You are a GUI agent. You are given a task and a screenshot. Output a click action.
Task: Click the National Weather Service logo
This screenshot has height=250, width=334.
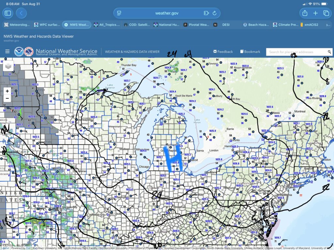coord(29,51)
